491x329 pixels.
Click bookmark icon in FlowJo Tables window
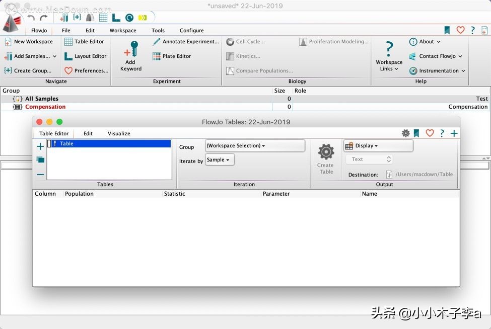(416, 133)
